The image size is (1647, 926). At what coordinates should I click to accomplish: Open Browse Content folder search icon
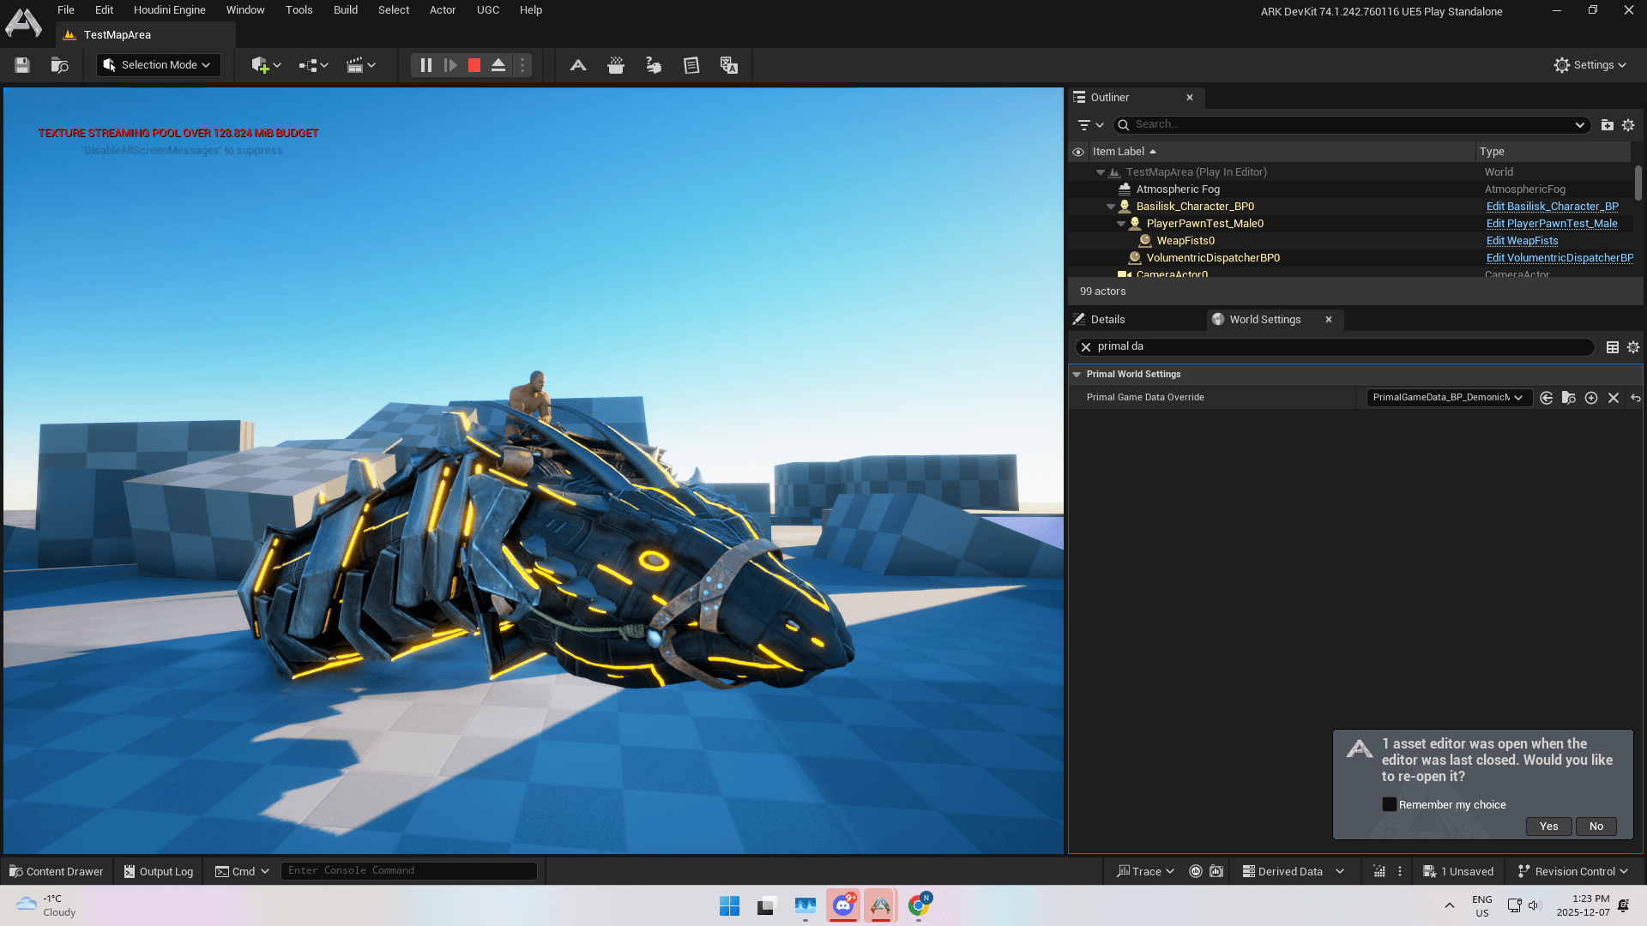coord(59,65)
